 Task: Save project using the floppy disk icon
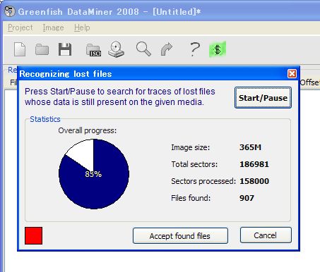click(x=65, y=49)
